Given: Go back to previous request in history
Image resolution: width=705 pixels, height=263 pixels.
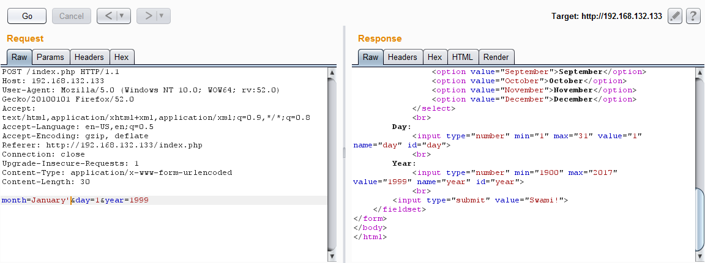Looking at the screenshot, I should point(109,16).
